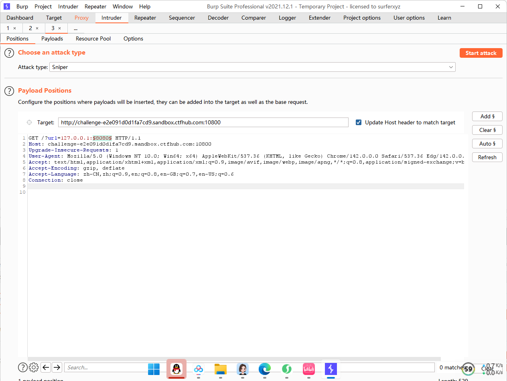Click the Start attack button
The image size is (507, 381).
(x=481, y=53)
